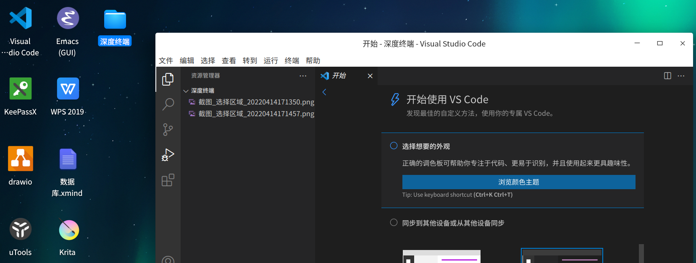Close the 开始 editor tab
Viewport: 696px width, 263px height.
click(x=370, y=76)
